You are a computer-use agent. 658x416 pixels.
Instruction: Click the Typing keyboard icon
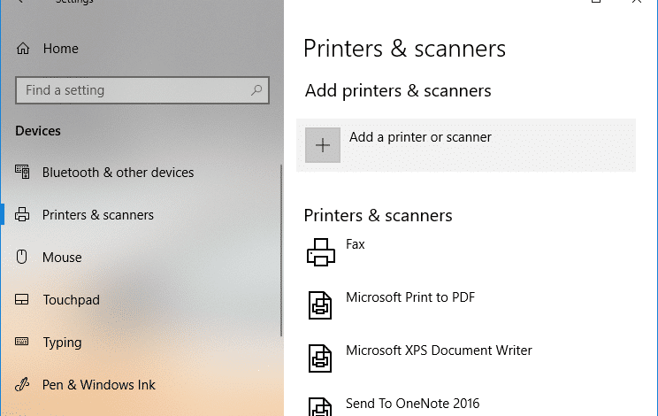point(22,342)
